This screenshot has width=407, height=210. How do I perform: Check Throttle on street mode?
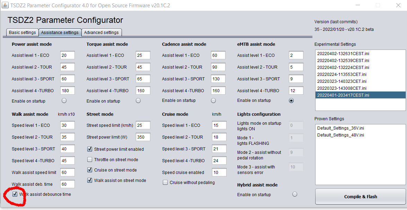[90, 159]
